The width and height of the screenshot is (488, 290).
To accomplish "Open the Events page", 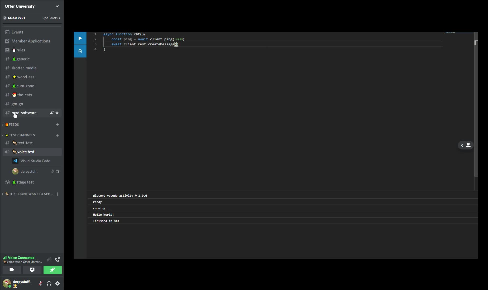I will point(18,32).
